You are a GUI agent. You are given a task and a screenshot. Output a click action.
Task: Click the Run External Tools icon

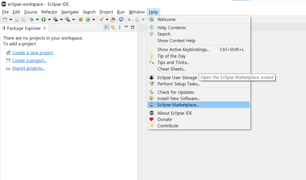68,19
